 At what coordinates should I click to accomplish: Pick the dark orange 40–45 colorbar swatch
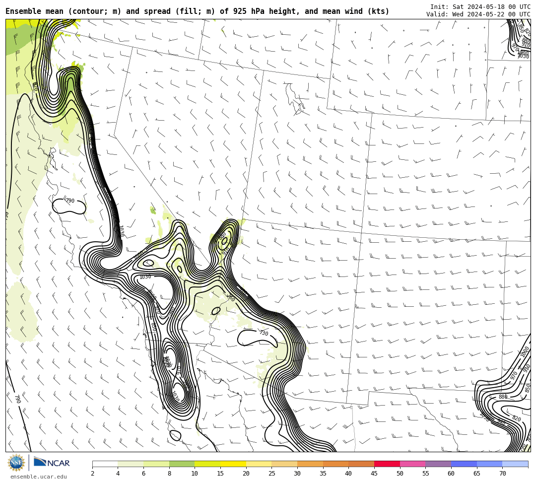pyautogui.click(x=361, y=464)
